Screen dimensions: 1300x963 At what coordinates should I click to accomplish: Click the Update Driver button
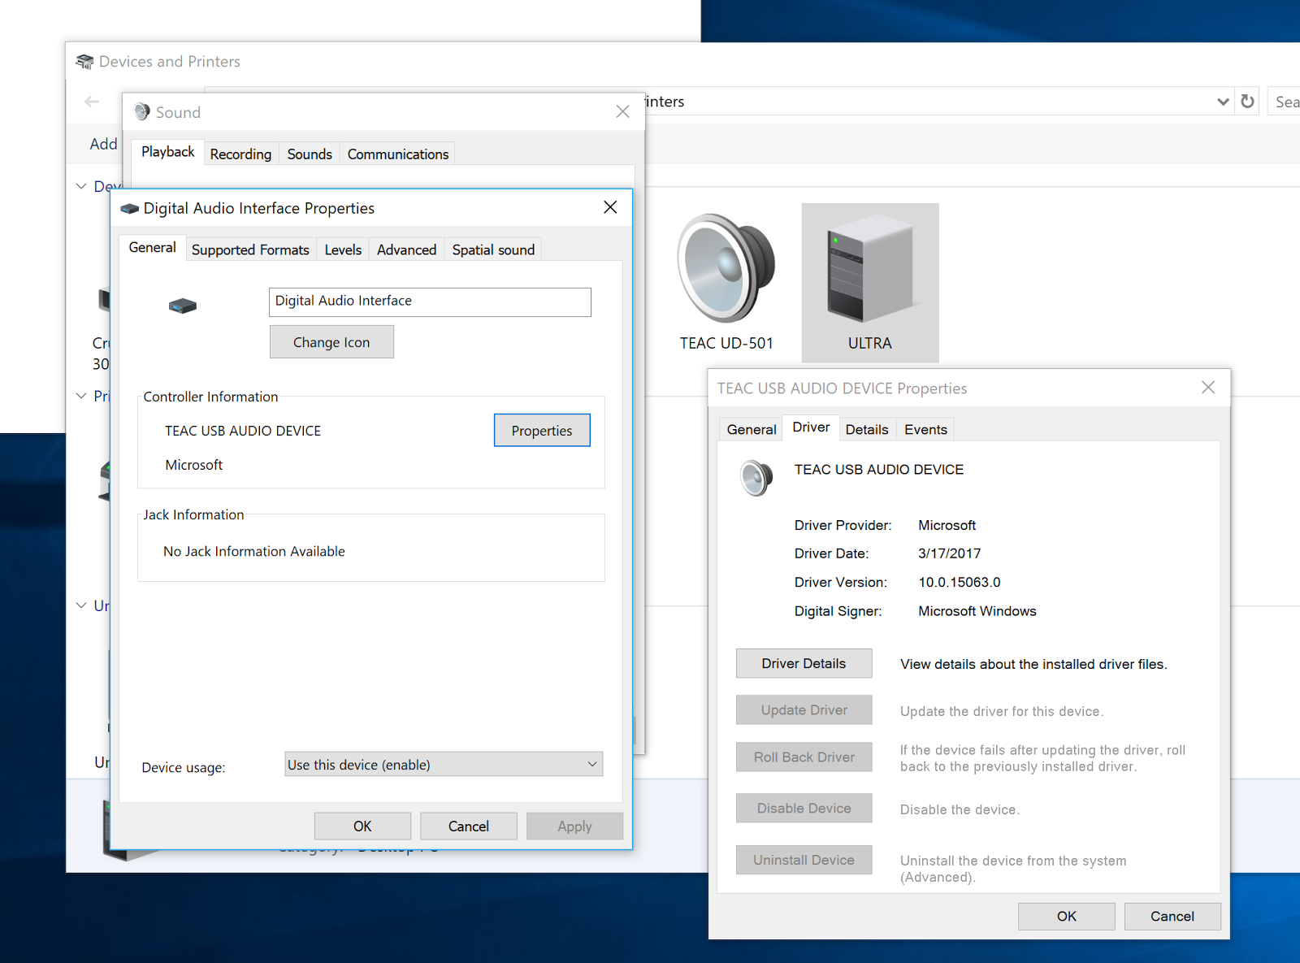pos(804,709)
